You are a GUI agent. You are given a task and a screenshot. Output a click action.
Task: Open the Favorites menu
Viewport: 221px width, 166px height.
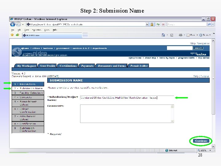36,30
